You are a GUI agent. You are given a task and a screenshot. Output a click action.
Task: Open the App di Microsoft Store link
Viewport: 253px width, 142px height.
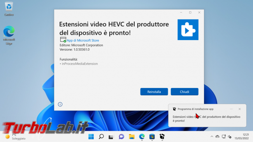pos(83,40)
